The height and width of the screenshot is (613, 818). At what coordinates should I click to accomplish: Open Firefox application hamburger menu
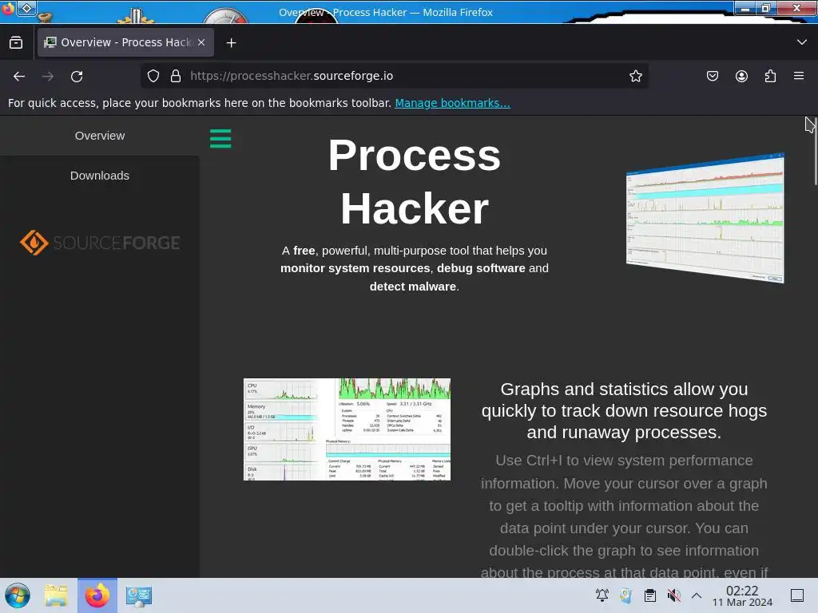point(799,76)
